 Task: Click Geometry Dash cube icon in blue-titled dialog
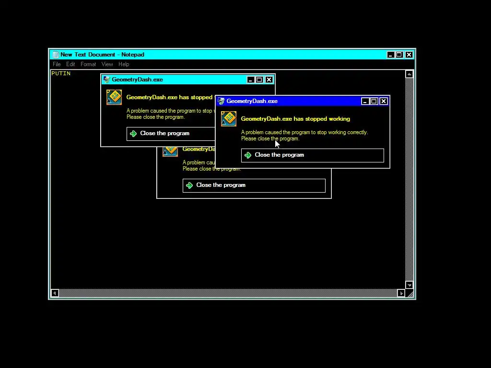tap(229, 119)
